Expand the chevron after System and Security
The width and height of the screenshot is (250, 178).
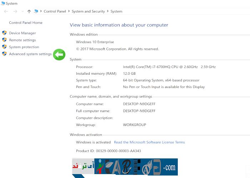(107, 11)
